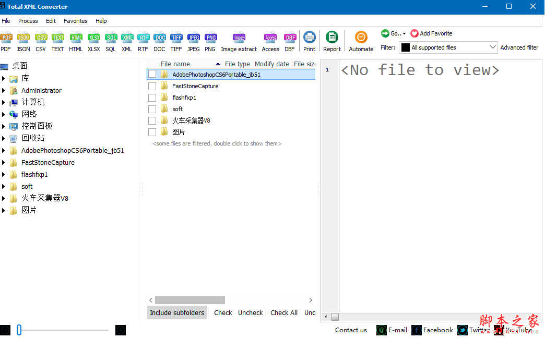The width and height of the screenshot is (545, 338).
Task: Click the Uncheck button
Action: point(250,312)
